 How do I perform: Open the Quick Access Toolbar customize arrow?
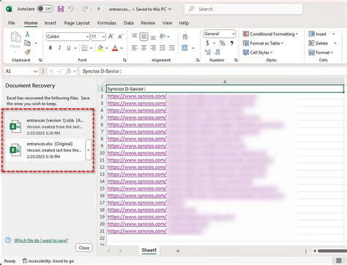click(99, 9)
